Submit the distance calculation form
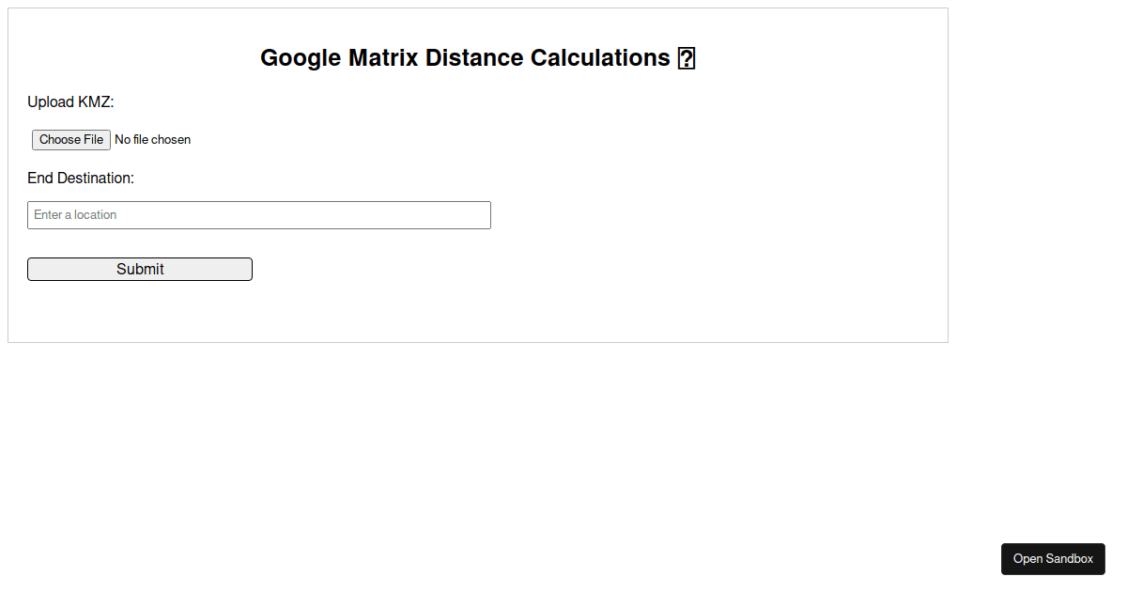Image resolution: width=1127 pixels, height=592 pixels. [139, 269]
